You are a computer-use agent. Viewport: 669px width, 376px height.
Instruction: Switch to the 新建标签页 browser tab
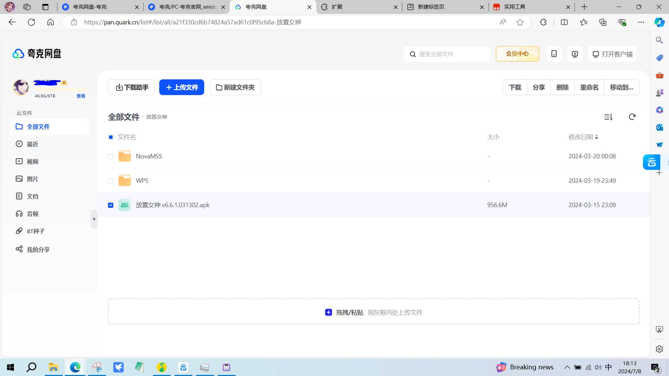[x=445, y=7]
